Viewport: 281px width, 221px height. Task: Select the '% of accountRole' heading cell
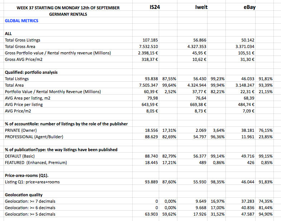pos(66,124)
